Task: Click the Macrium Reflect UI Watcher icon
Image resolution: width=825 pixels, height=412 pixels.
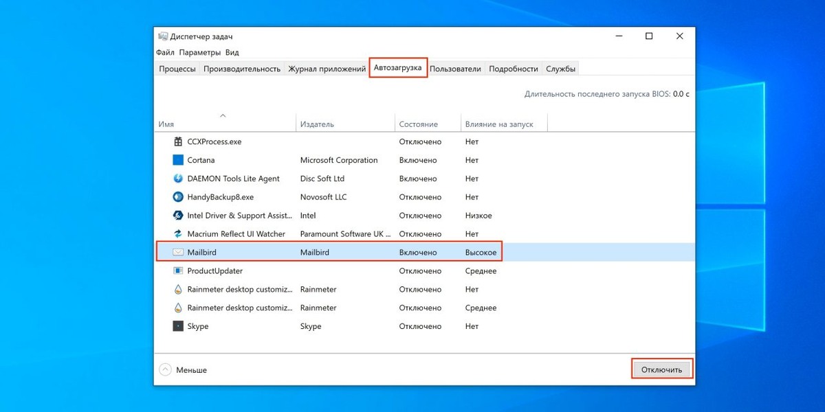Action: 177,233
